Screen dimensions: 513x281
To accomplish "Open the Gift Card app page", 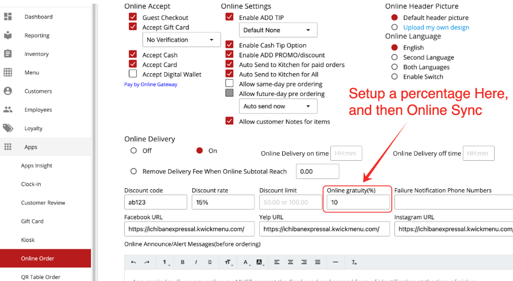I will coord(32,221).
